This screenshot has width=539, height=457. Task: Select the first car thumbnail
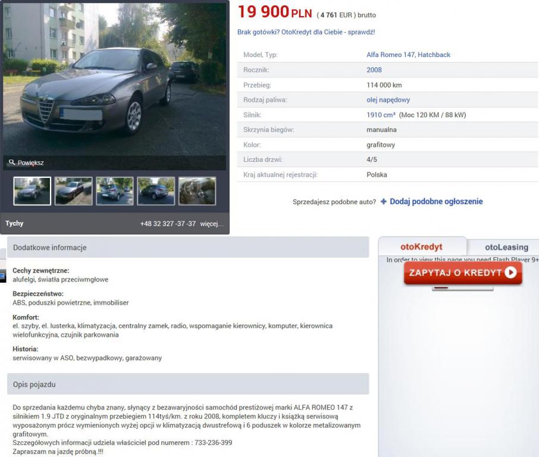click(x=32, y=191)
